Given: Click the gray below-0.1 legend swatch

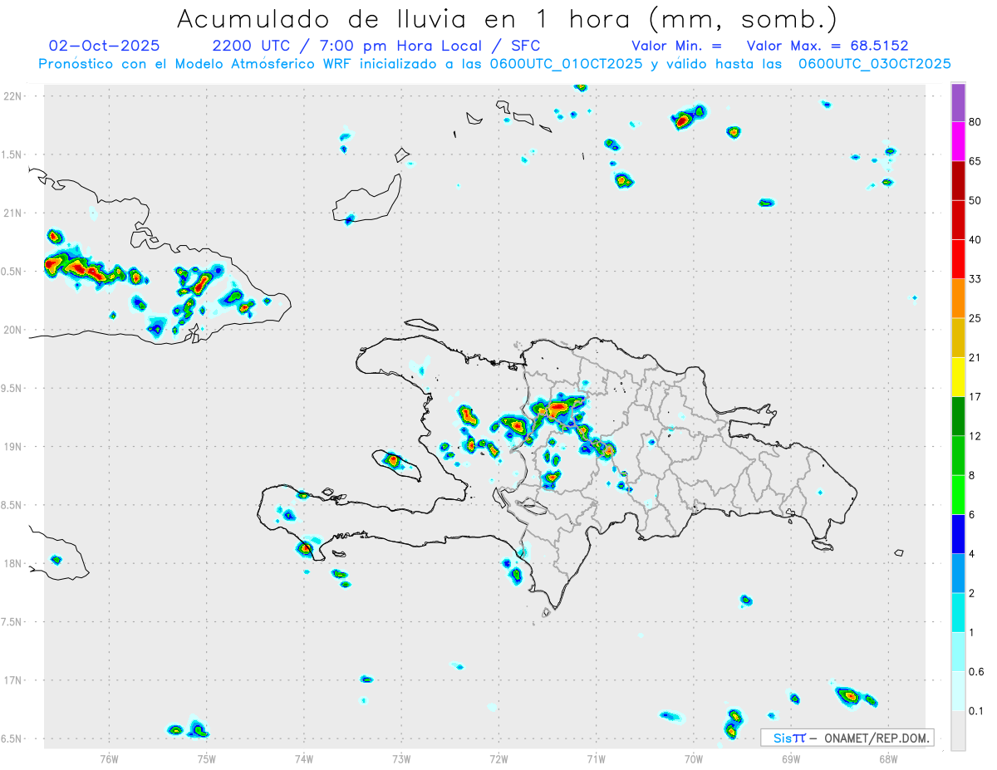Looking at the screenshot, I should click(958, 729).
